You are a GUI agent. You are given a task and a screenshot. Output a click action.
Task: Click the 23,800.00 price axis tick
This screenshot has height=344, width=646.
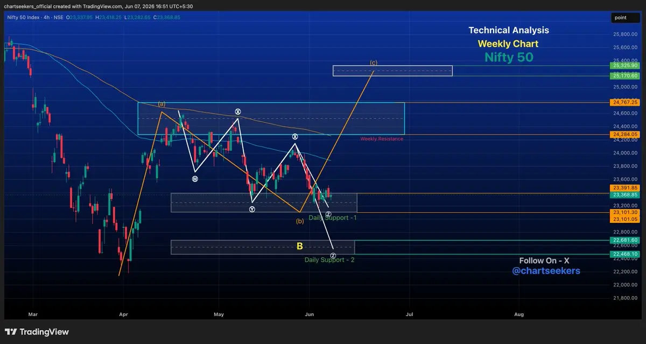point(626,166)
